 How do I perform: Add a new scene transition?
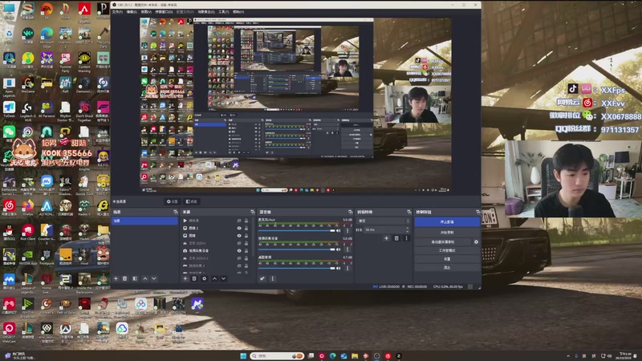point(386,237)
